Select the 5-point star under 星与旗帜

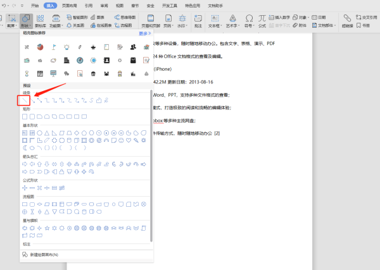pos(47,228)
